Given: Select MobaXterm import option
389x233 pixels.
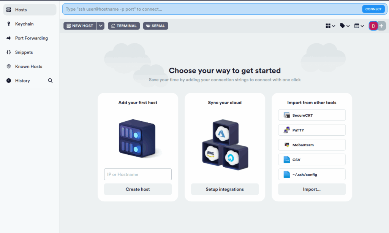Looking at the screenshot, I should tap(312, 145).
